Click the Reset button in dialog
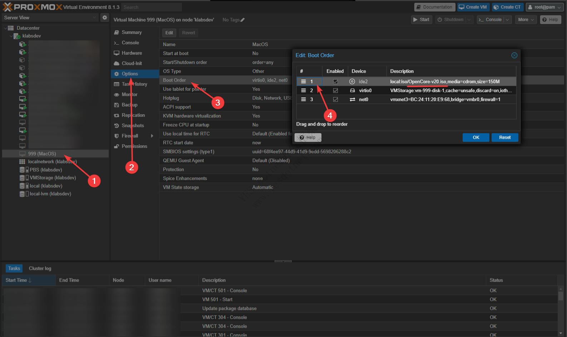Viewport: 567px width, 337px height. point(504,137)
